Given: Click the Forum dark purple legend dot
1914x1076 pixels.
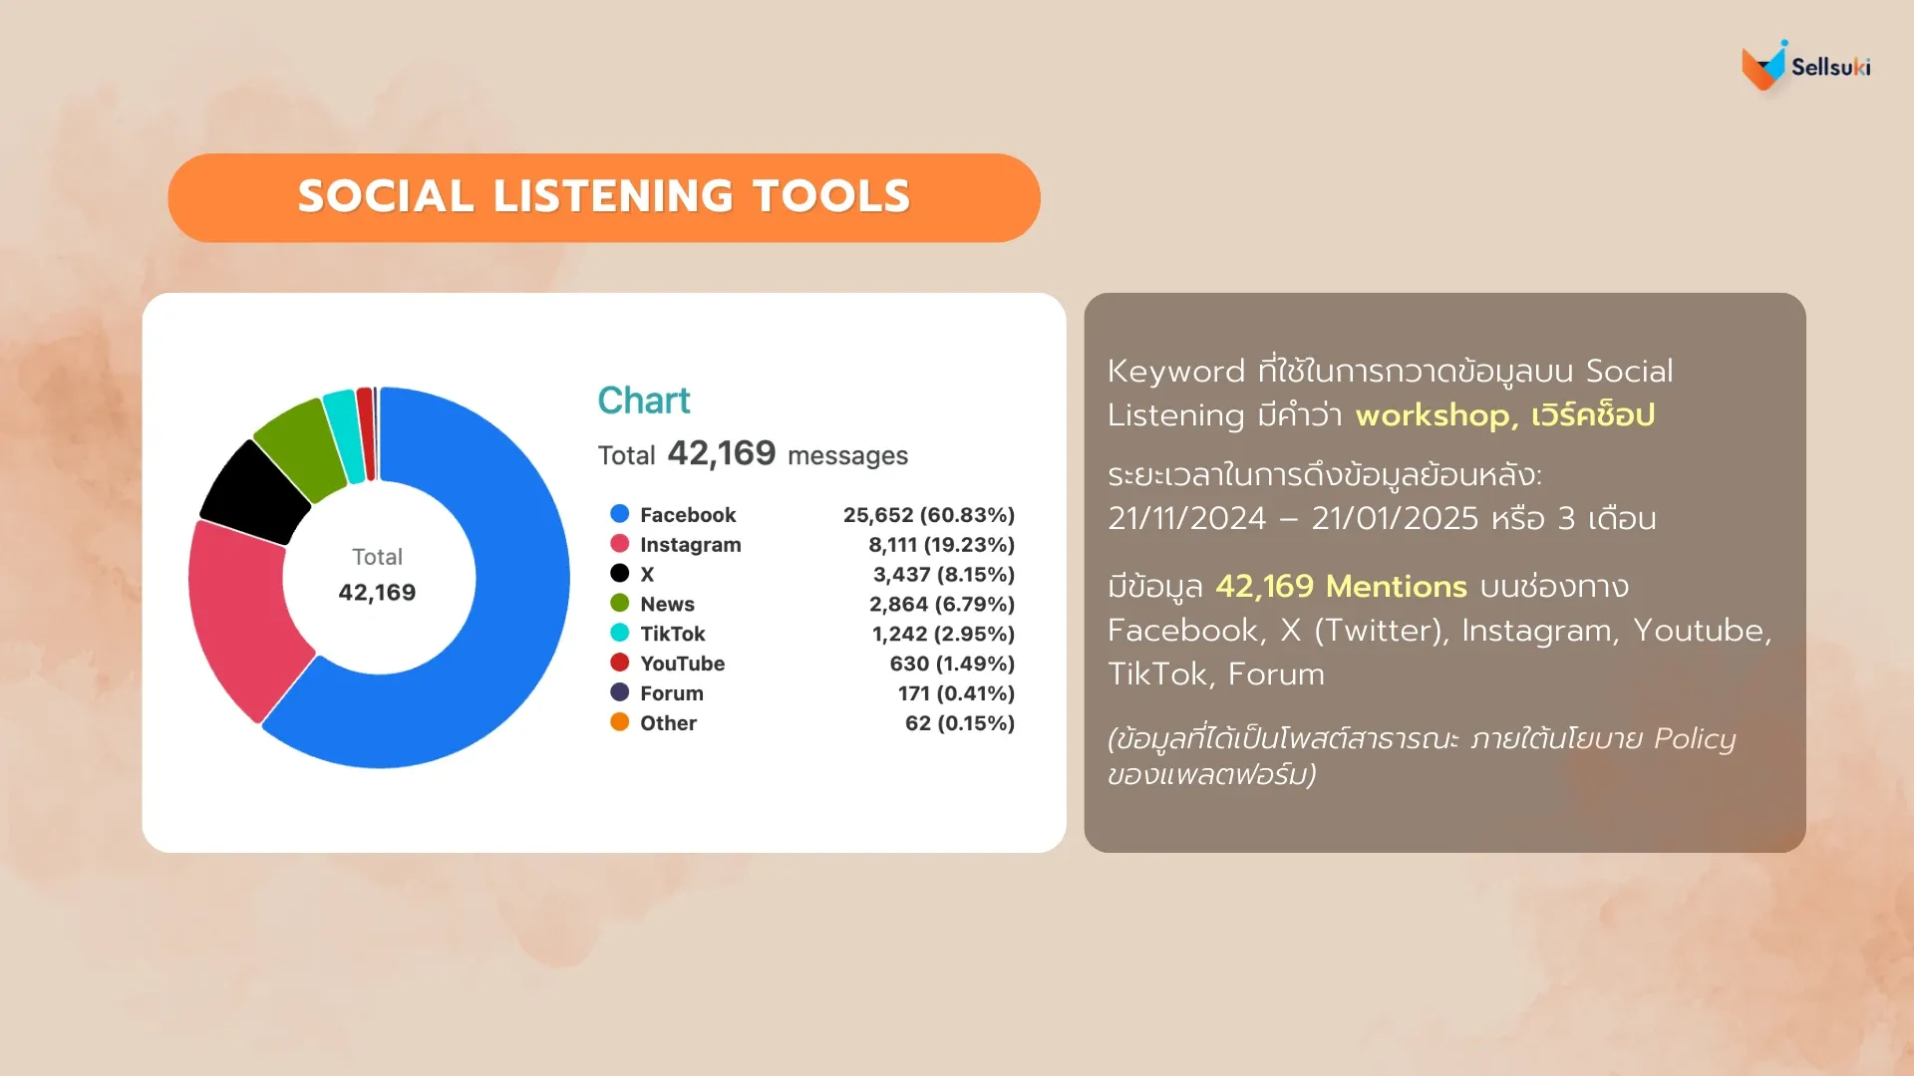Looking at the screenshot, I should (619, 693).
